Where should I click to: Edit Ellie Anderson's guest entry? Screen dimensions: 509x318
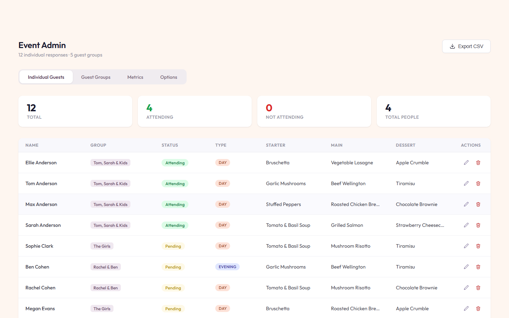coord(466,163)
